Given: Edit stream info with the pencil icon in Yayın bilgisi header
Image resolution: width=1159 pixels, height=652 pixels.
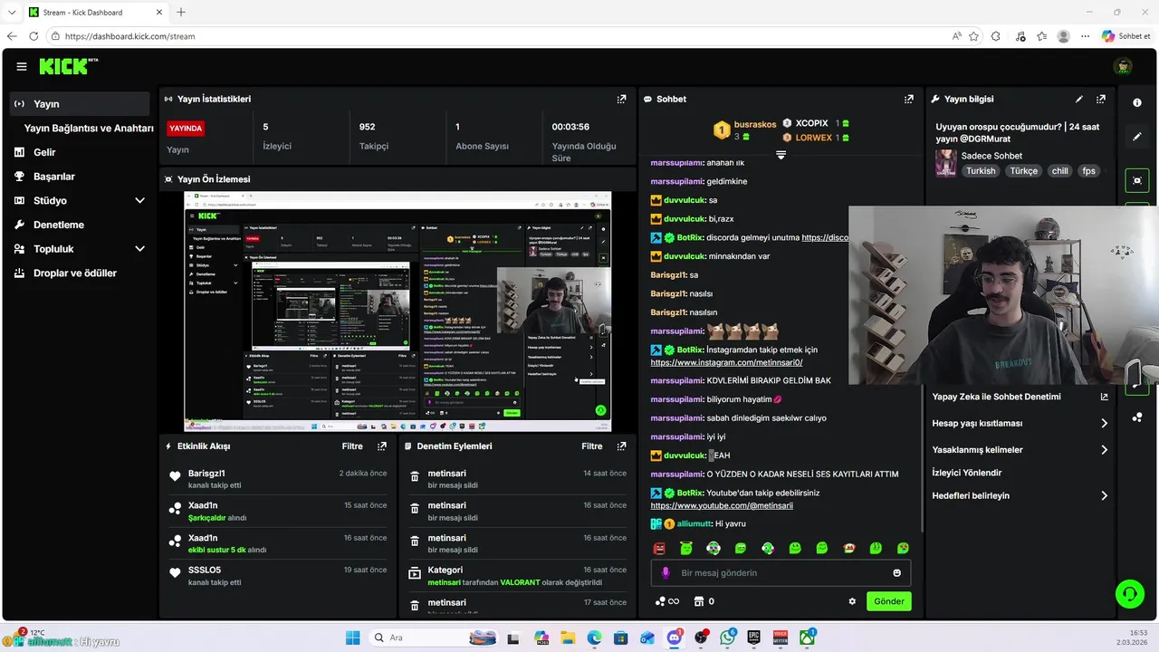Looking at the screenshot, I should click(x=1079, y=99).
